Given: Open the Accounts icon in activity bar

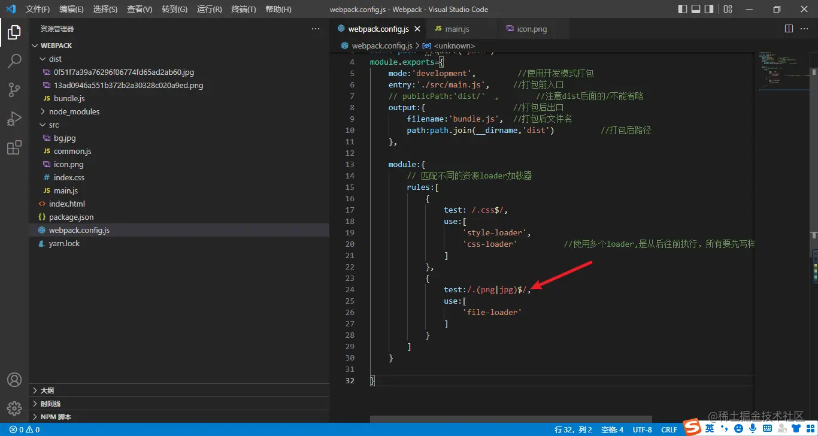Looking at the screenshot, I should (x=14, y=380).
